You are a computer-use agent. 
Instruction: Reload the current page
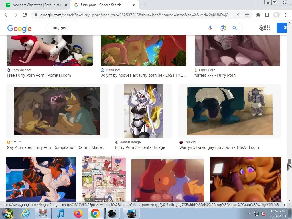25,15
